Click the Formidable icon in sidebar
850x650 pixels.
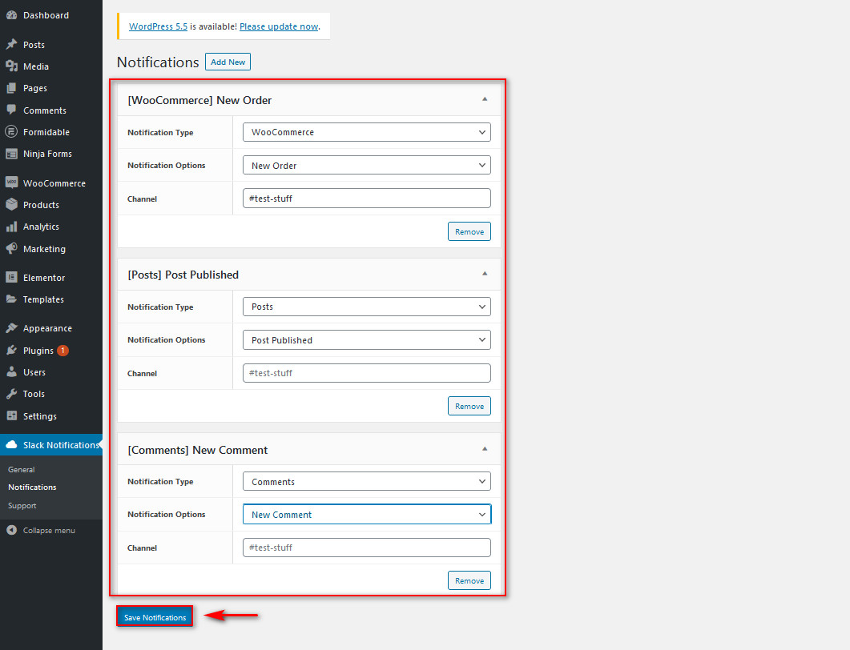coord(11,131)
